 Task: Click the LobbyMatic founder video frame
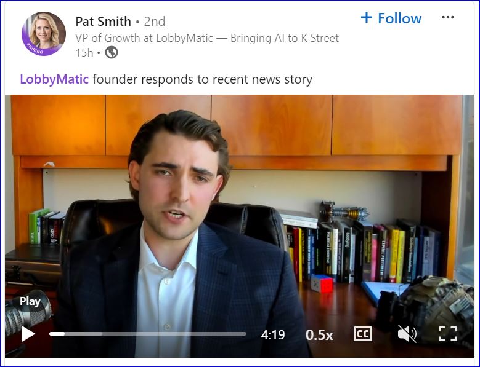pyautogui.click(x=240, y=226)
